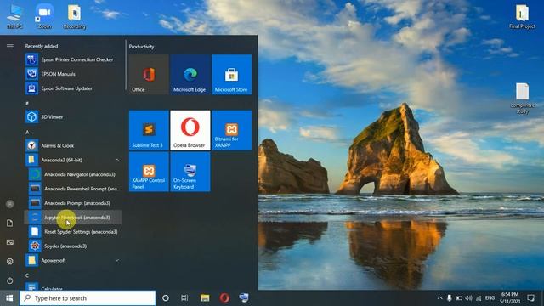Screen dimensions: 544x306
Task: Open Opera from the taskbar
Action: pyautogui.click(x=224, y=298)
